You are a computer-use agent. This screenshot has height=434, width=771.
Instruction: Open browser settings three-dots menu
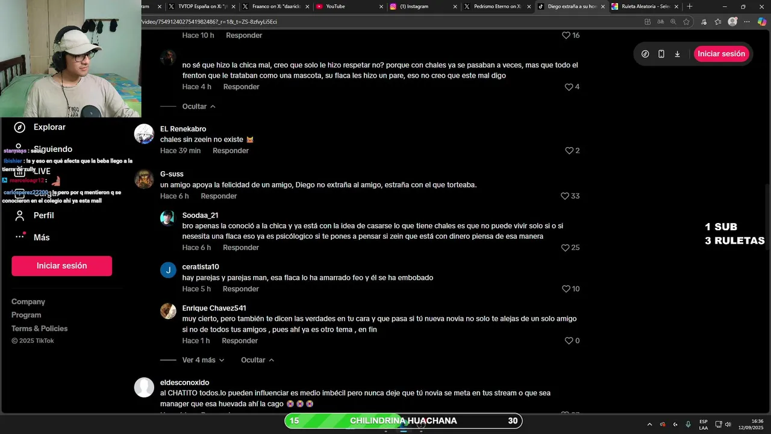747,22
